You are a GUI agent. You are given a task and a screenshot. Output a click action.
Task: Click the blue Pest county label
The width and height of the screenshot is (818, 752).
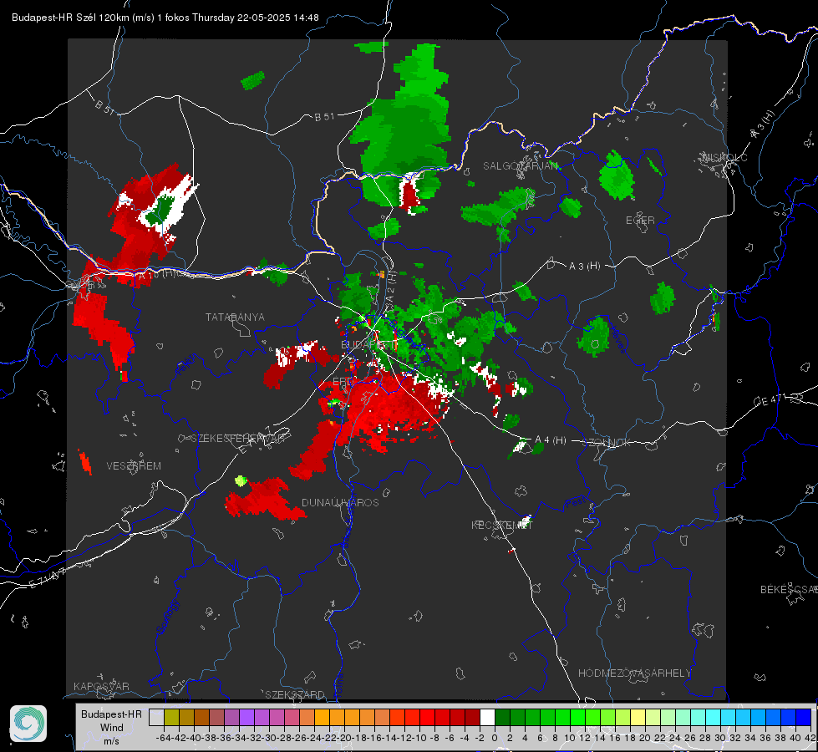click(x=576, y=502)
